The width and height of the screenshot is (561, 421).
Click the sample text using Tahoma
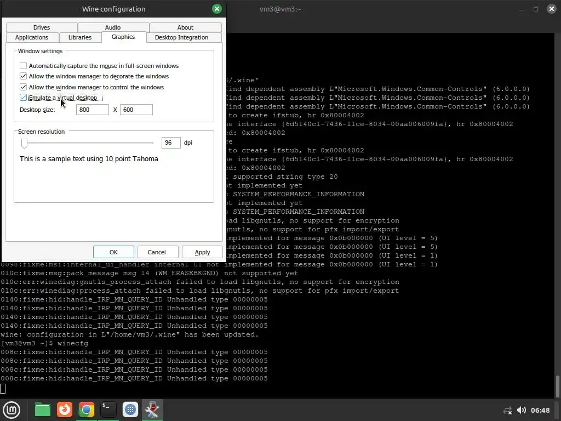[x=89, y=158]
